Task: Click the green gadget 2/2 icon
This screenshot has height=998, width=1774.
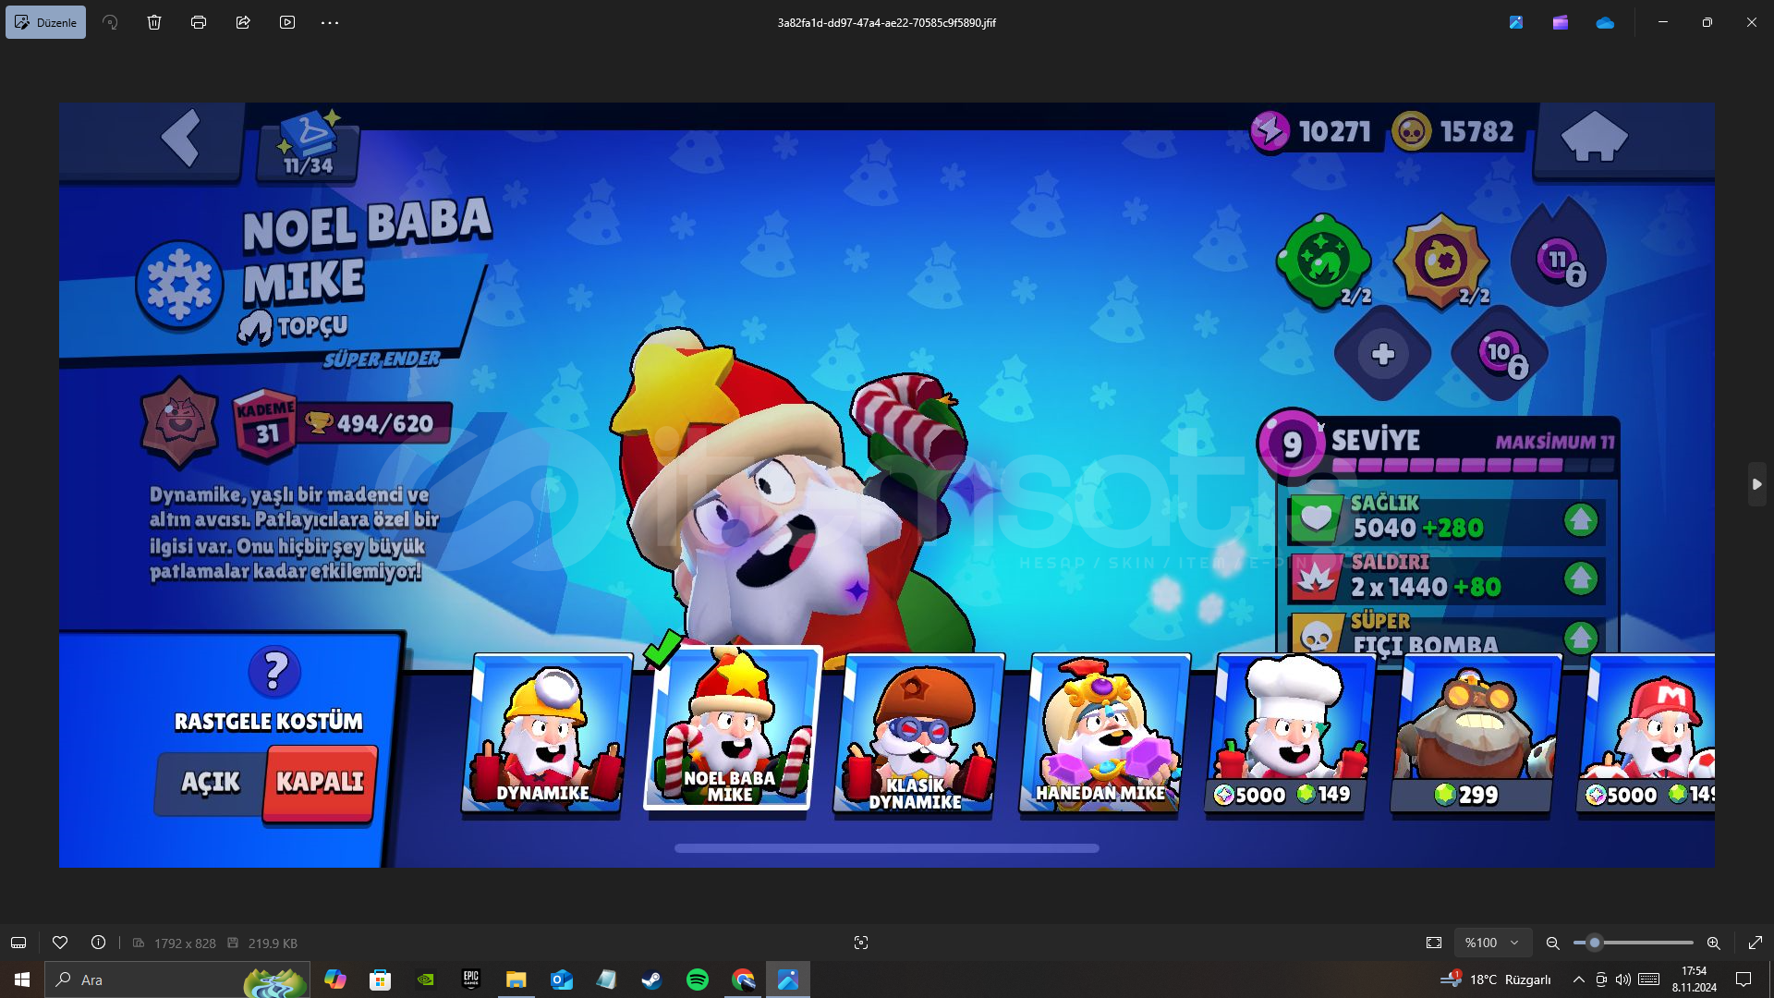Action: tap(1324, 261)
